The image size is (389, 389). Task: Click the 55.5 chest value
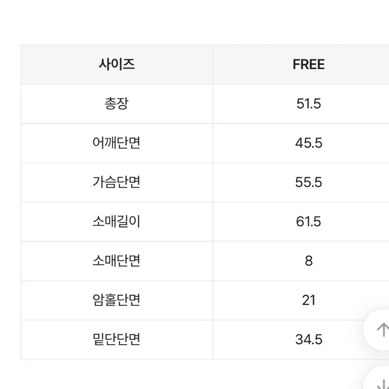click(309, 182)
